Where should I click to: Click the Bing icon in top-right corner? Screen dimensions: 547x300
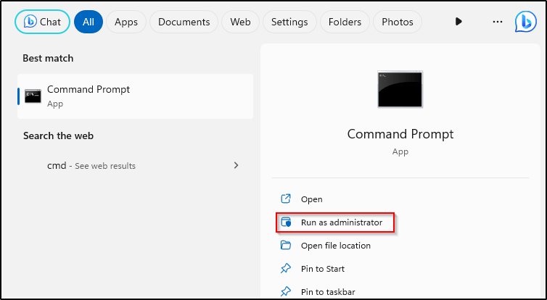(x=525, y=22)
